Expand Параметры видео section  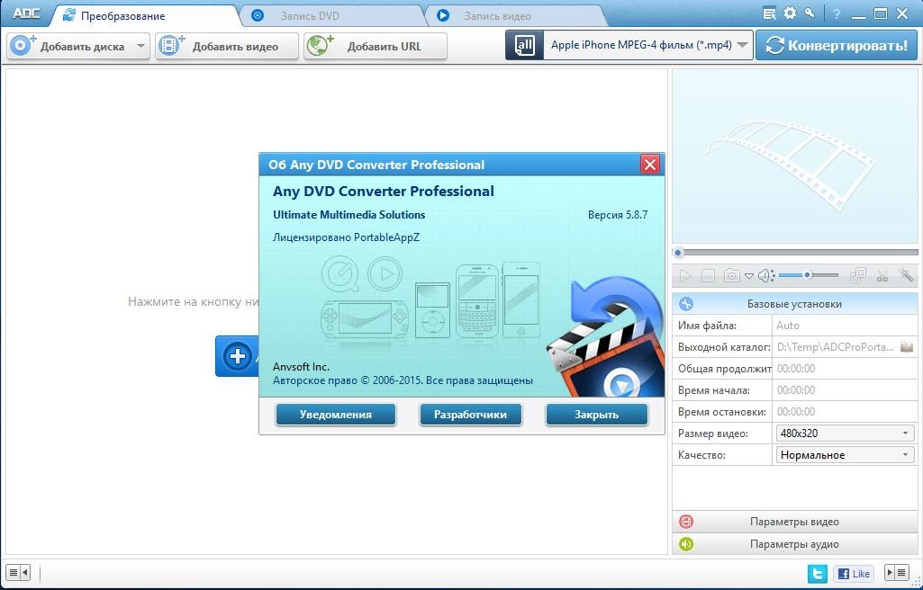(794, 522)
